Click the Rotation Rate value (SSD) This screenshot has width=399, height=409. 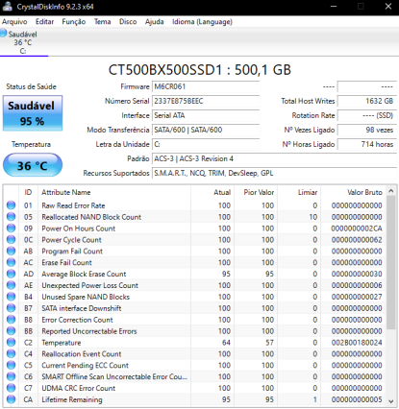click(367, 115)
